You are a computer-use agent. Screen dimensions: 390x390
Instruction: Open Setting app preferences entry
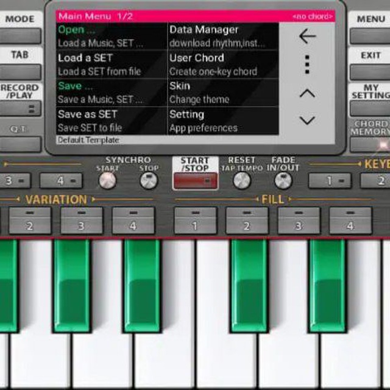coord(223,121)
